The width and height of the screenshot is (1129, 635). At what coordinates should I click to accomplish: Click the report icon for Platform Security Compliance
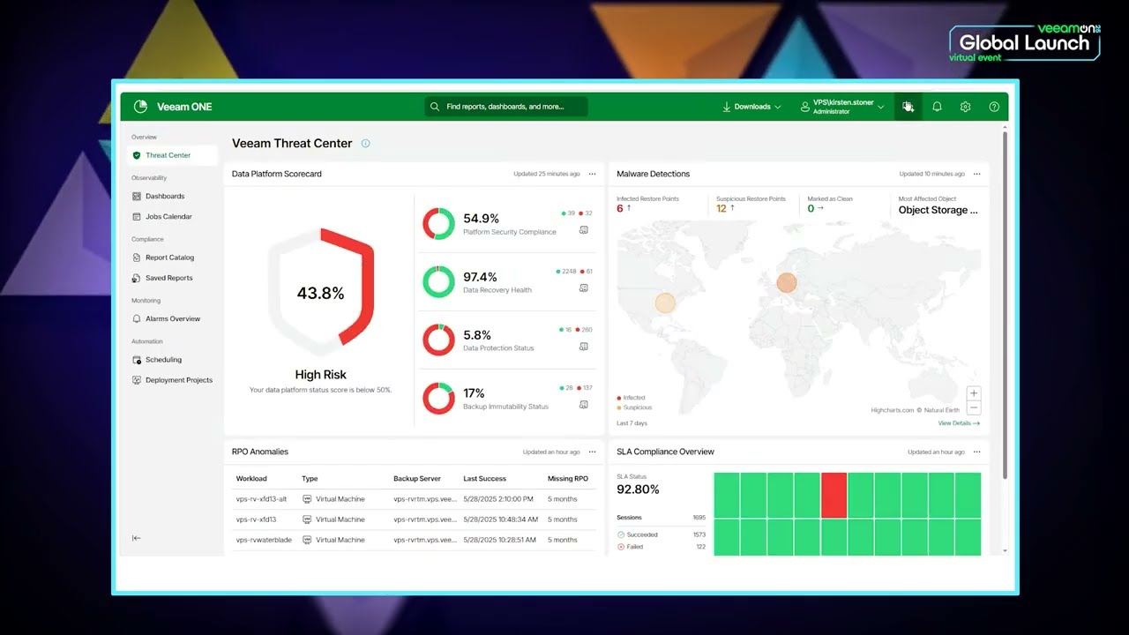[584, 230]
